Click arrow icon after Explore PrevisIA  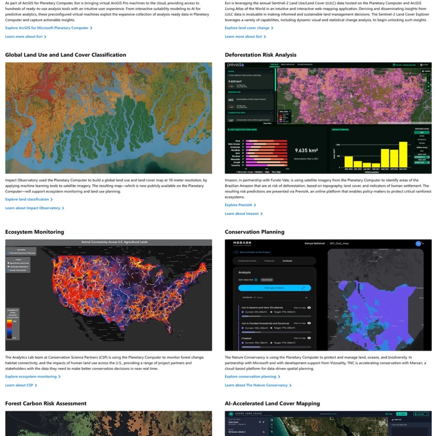tap(255, 205)
